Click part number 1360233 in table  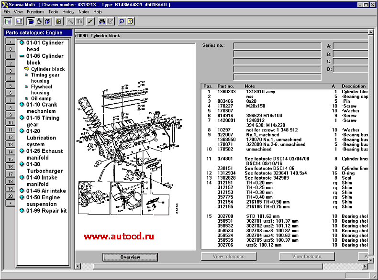(226, 91)
